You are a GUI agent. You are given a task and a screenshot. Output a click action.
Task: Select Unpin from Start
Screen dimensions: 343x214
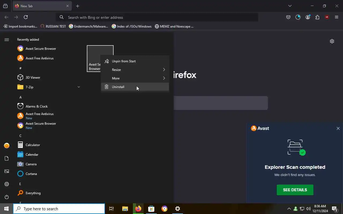pos(135,61)
